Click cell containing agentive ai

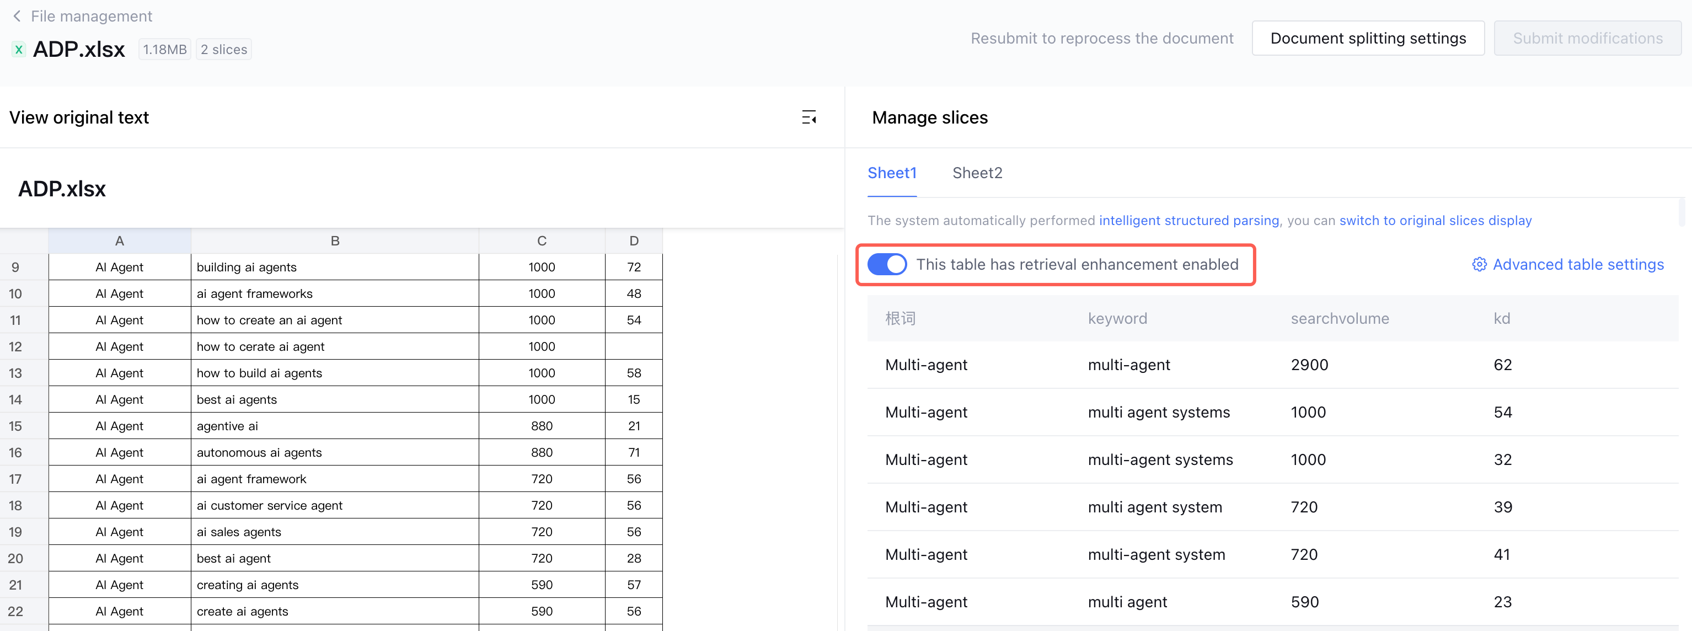pos(228,426)
